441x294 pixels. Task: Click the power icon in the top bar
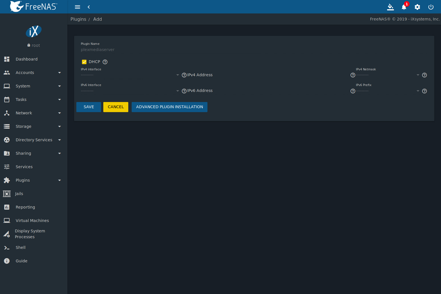[x=431, y=7]
